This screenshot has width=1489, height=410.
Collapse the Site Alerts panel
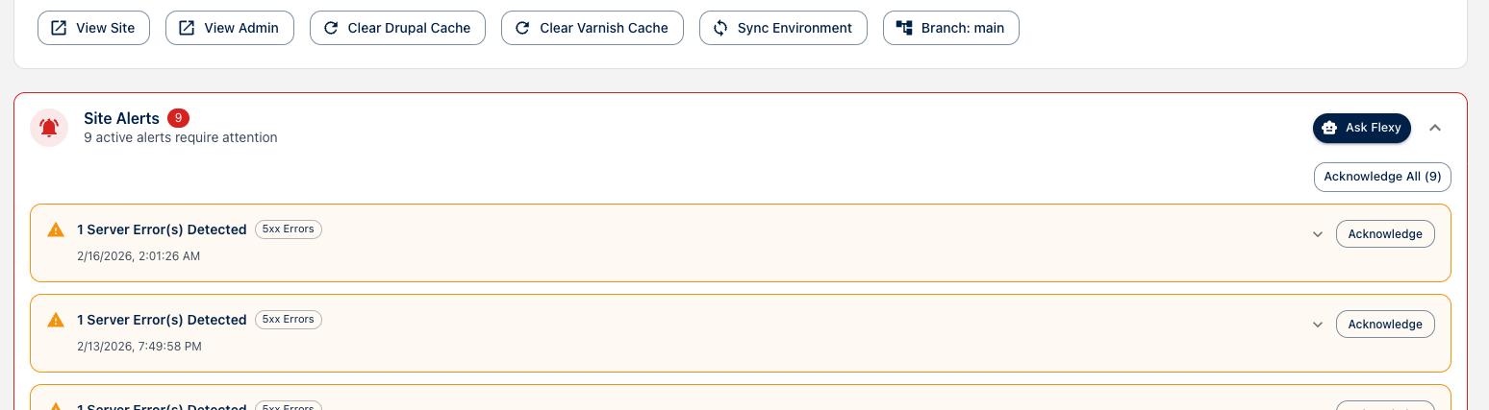pyautogui.click(x=1435, y=128)
